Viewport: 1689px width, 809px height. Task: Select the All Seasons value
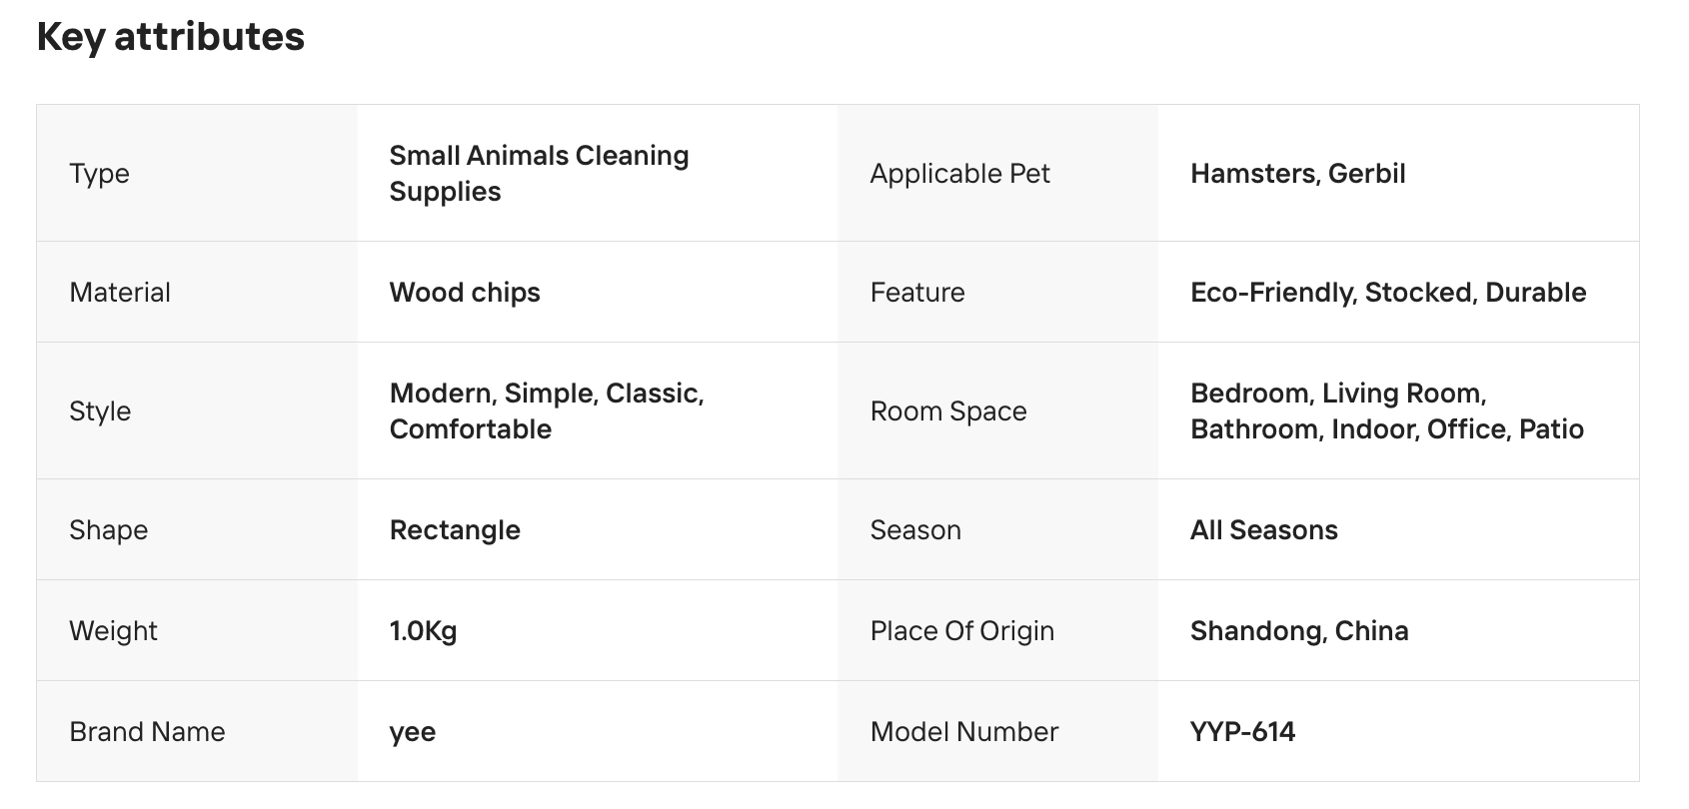(x=1263, y=529)
